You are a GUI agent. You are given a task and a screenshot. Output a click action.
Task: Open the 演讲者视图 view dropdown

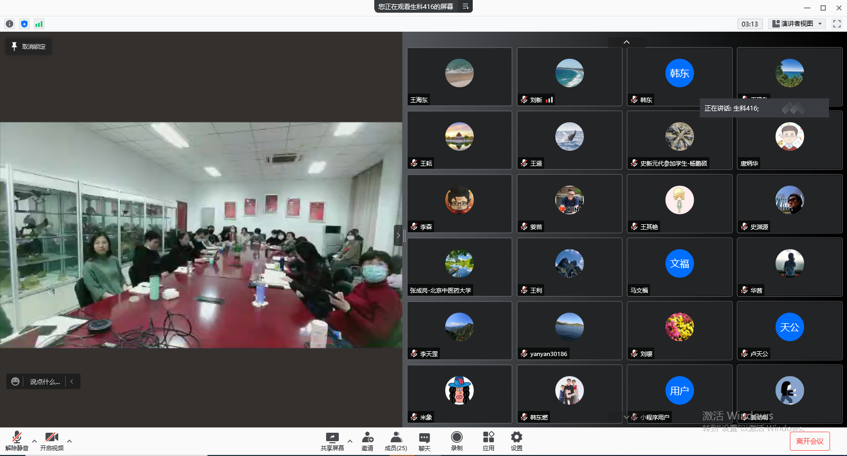coord(797,24)
